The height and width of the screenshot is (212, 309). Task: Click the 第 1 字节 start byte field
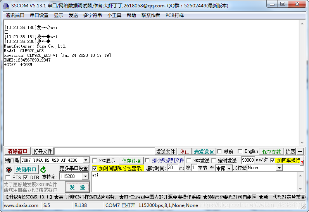[x=194, y=168]
